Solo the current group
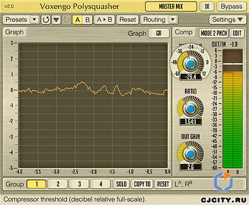The height and width of the screenshot is (205, 249). (121, 184)
